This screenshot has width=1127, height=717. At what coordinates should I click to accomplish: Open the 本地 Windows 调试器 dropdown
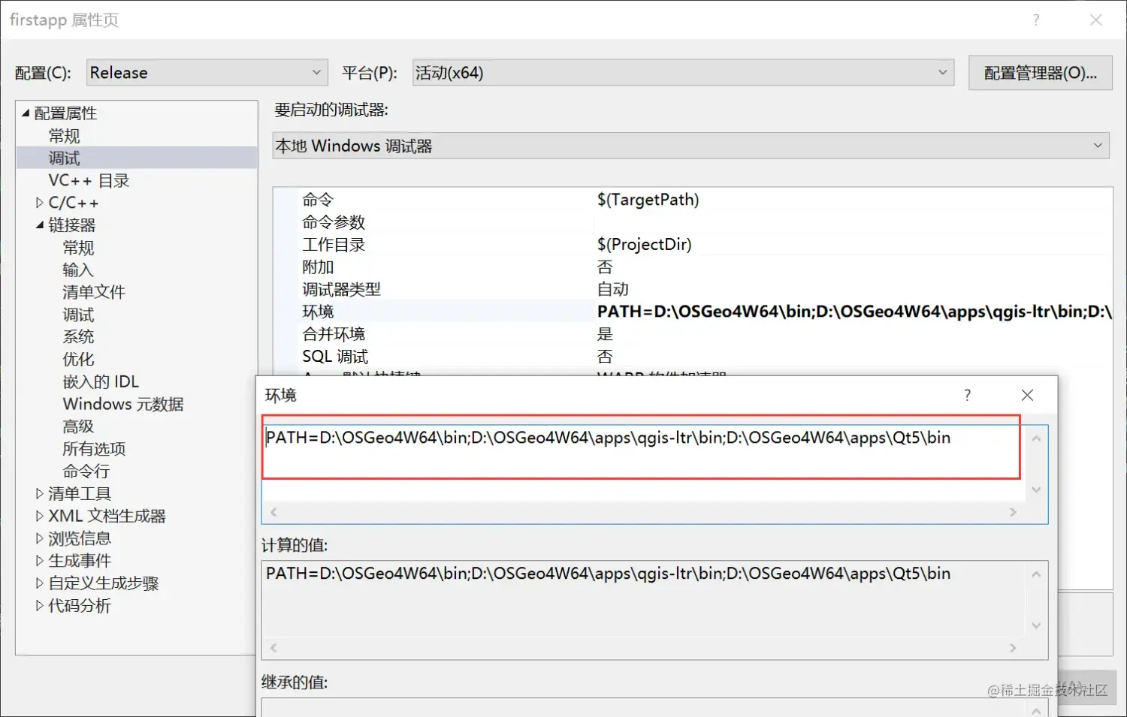tap(690, 146)
